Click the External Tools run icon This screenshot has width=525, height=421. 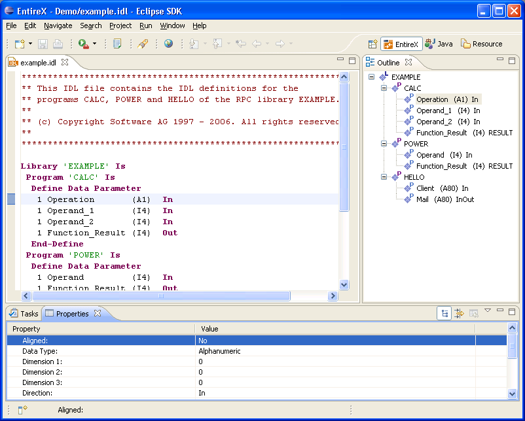pyautogui.click(x=83, y=44)
